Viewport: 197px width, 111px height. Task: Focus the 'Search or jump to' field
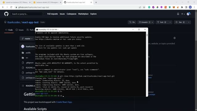pos(28,14)
